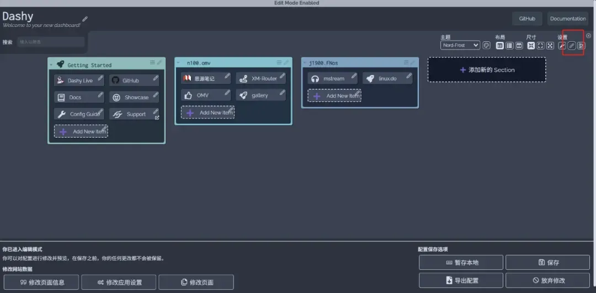Open the wrench config icon under 设置
Image resolution: width=596 pixels, height=293 pixels.
[x=562, y=46]
